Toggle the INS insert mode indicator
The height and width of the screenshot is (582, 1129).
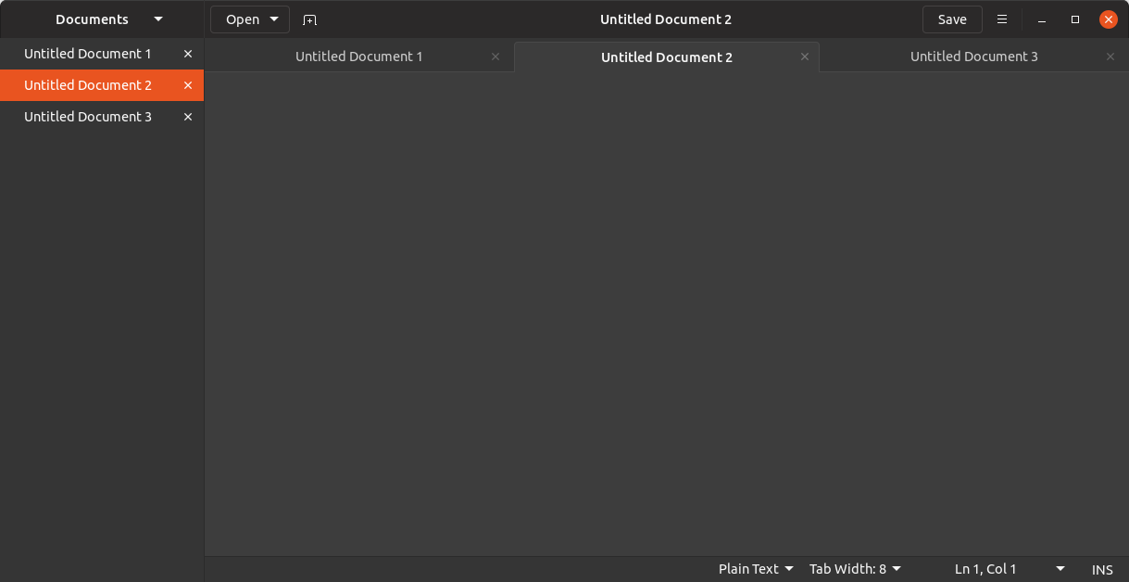click(x=1102, y=569)
